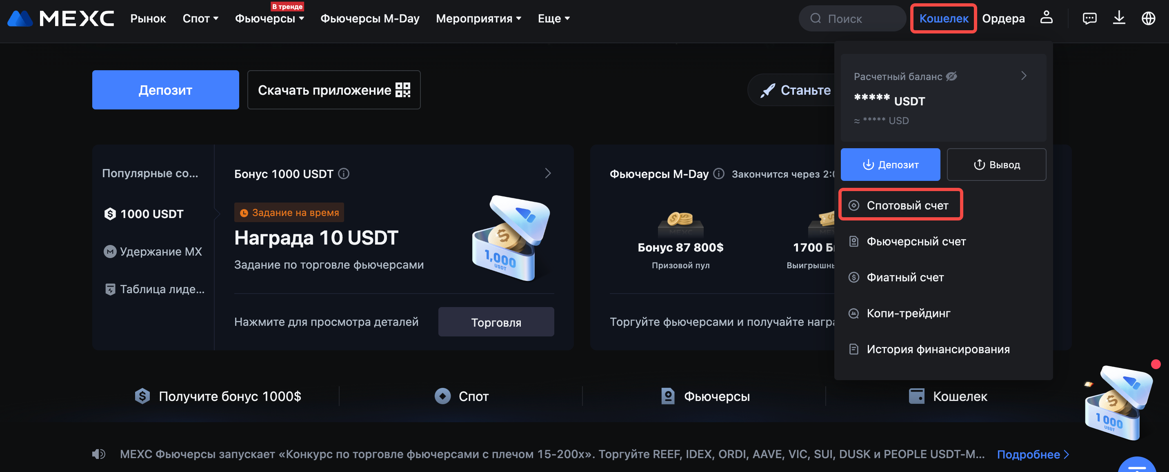Click the floating 1000 USDT gift box

1118,403
